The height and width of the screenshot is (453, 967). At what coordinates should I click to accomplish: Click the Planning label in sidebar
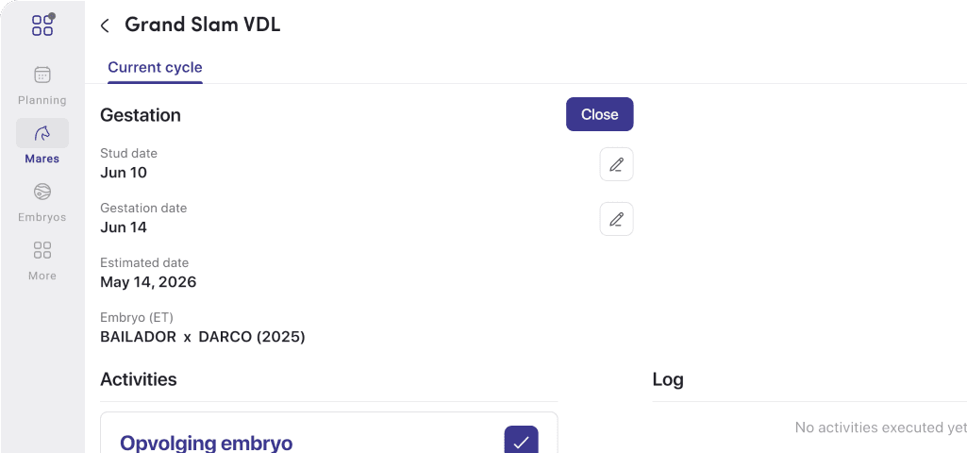(x=42, y=100)
